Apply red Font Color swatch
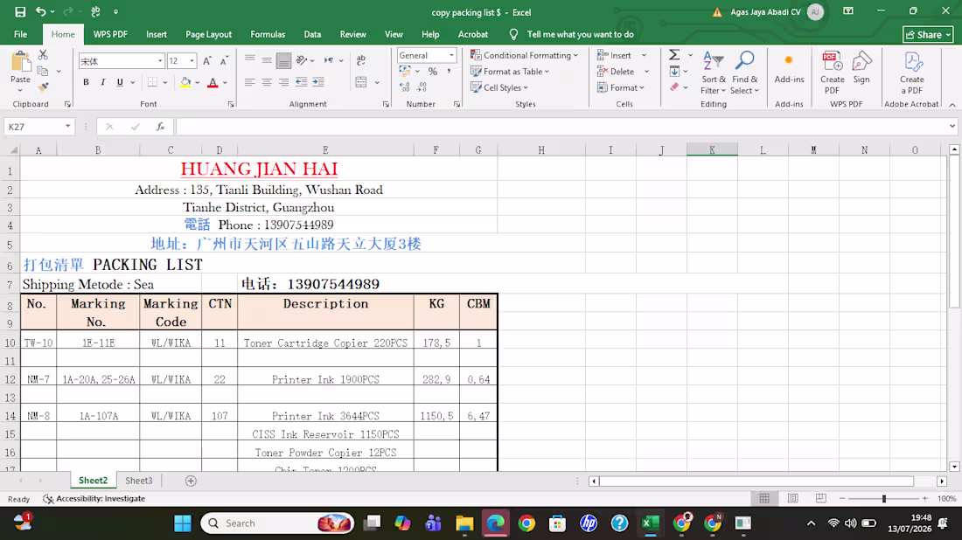 click(213, 82)
